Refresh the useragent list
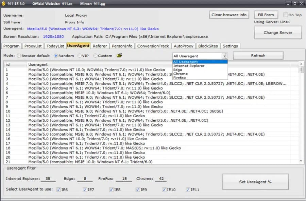306x201 pixels. pos(258,56)
